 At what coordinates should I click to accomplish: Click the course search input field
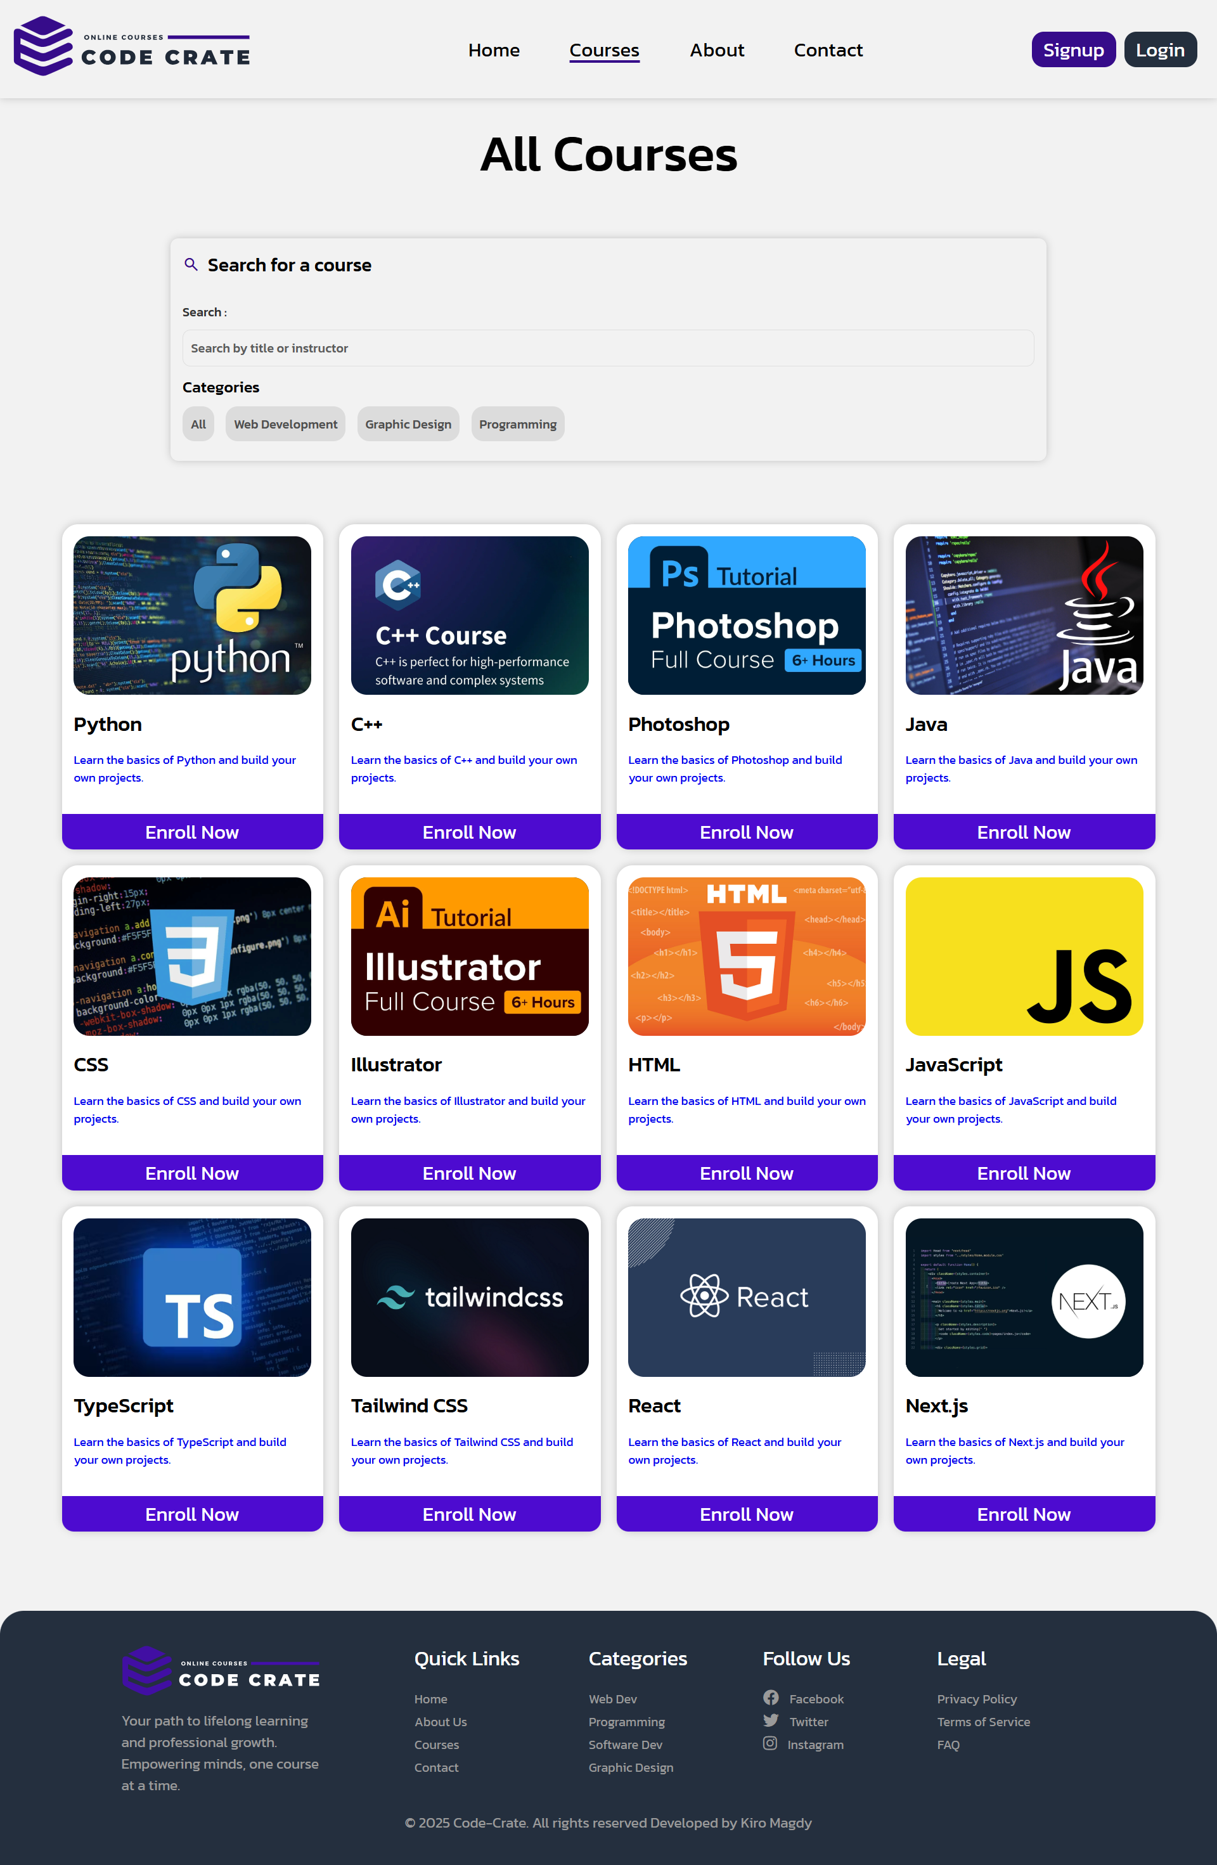coord(608,348)
